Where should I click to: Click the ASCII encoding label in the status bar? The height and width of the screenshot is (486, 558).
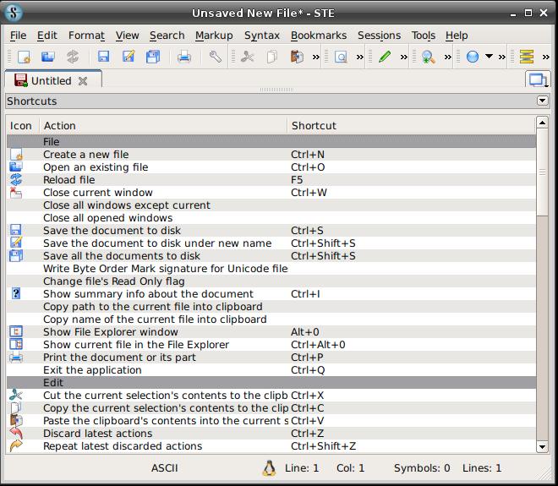point(164,468)
